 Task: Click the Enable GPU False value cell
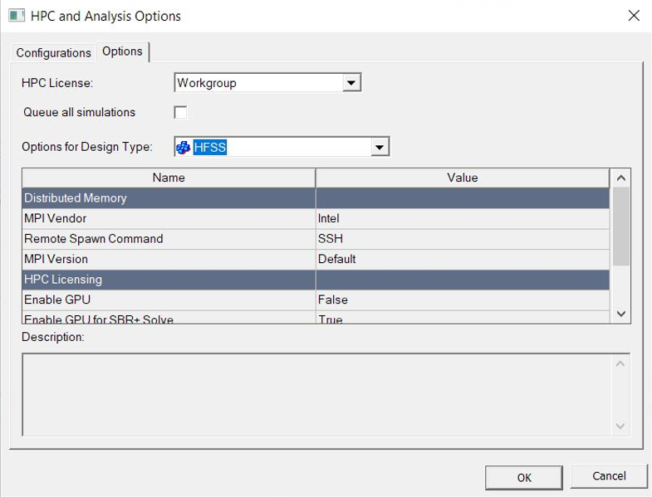point(463,300)
